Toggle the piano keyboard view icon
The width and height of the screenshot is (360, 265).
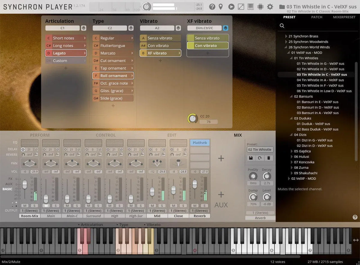251,7
